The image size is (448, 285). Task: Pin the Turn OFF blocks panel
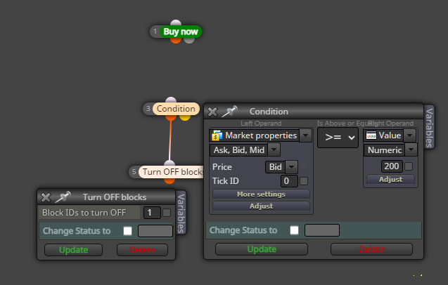tap(63, 197)
